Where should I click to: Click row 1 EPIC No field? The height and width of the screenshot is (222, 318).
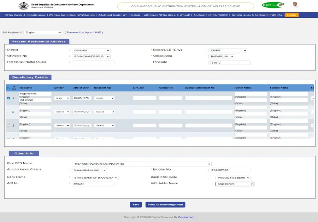[x=145, y=98]
